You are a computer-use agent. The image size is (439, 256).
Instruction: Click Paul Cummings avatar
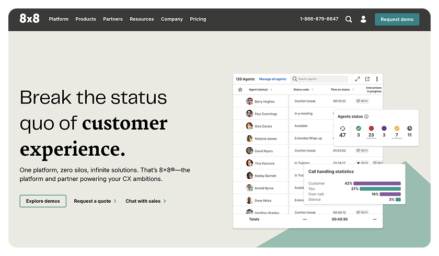point(249,113)
